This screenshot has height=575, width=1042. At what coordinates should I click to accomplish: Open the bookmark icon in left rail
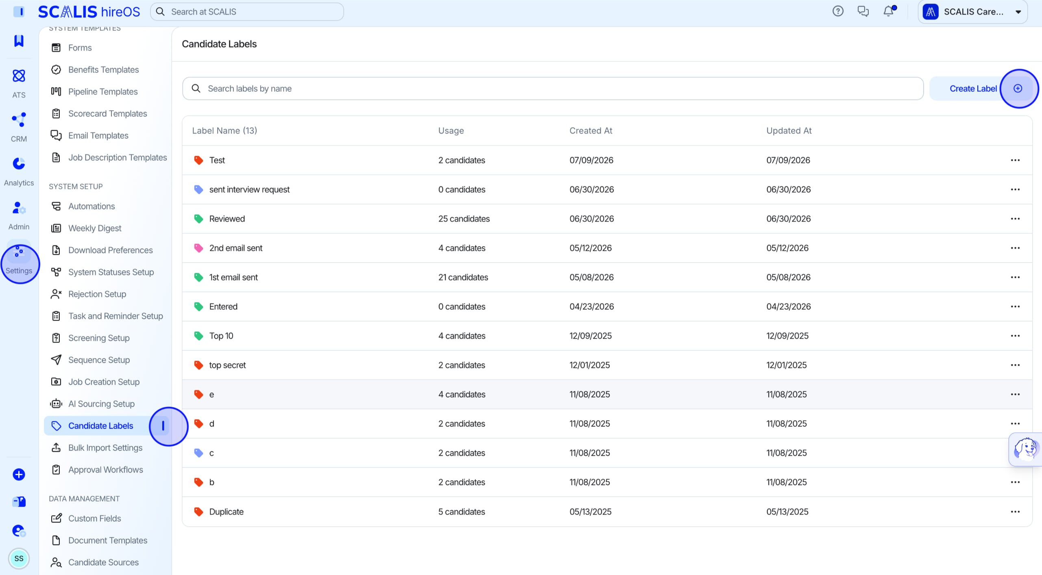pos(19,41)
